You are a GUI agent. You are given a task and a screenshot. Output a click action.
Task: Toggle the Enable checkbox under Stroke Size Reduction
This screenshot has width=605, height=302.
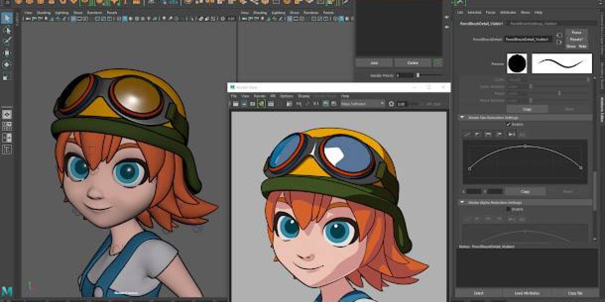[508, 124]
